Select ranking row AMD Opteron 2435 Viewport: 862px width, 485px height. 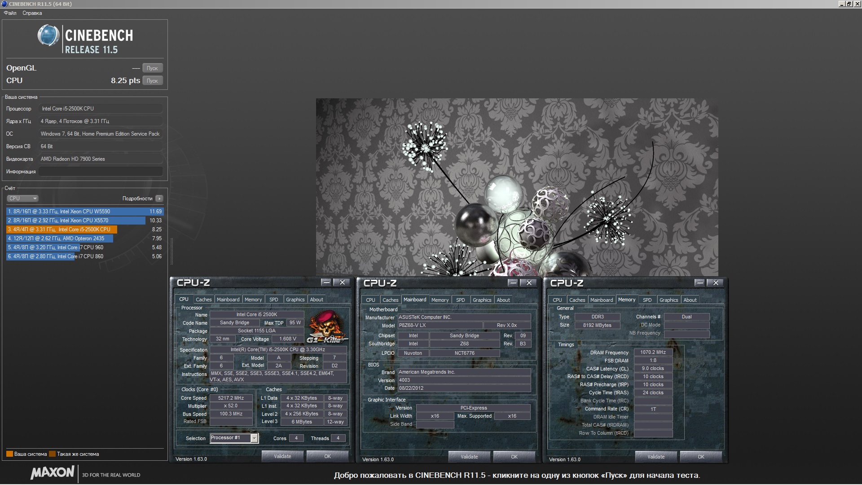[x=85, y=238]
